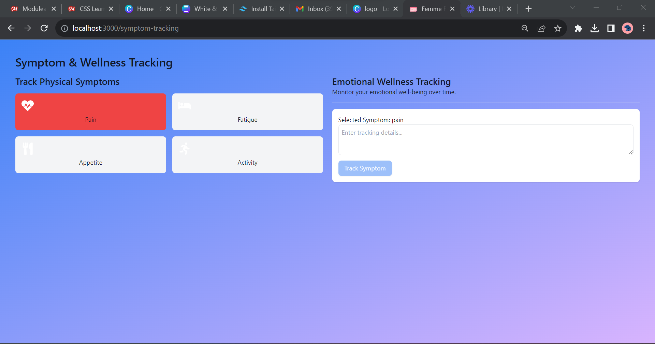This screenshot has height=344, width=655.
Task: Click the running person icon on Activity card
Action: click(185, 149)
